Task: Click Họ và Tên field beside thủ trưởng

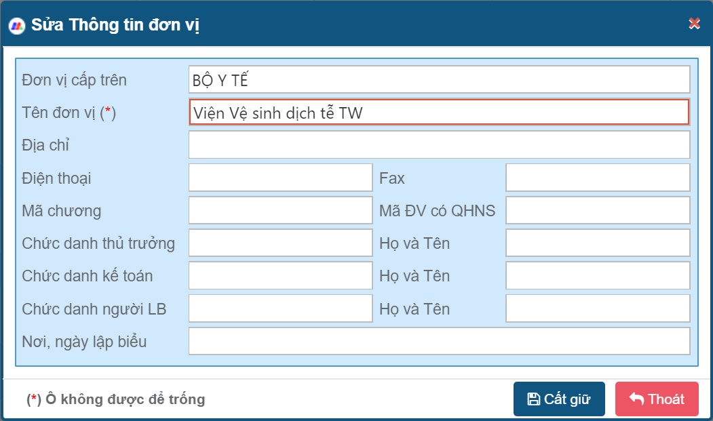Action: click(x=597, y=243)
